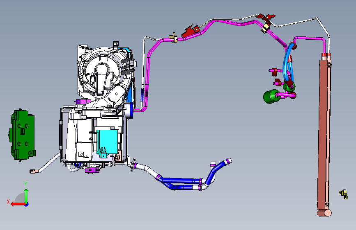Viewport: 356px width, 230px height.
Task: Select the purple connector under HVAC housing
Action: (92, 169)
